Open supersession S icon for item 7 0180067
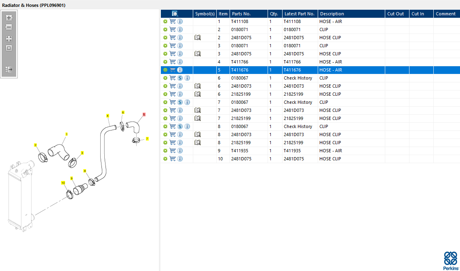This screenshot has height=271, width=460. (x=180, y=102)
